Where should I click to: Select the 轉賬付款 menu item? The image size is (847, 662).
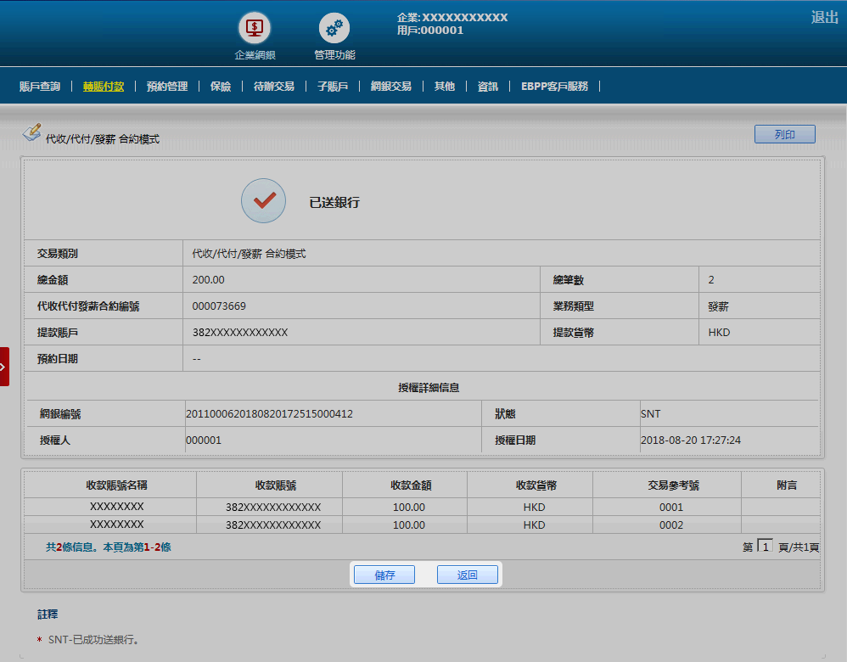click(x=104, y=86)
